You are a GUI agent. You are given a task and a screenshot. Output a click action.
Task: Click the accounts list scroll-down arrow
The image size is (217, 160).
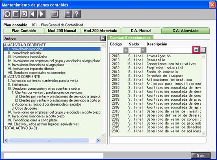point(203,133)
